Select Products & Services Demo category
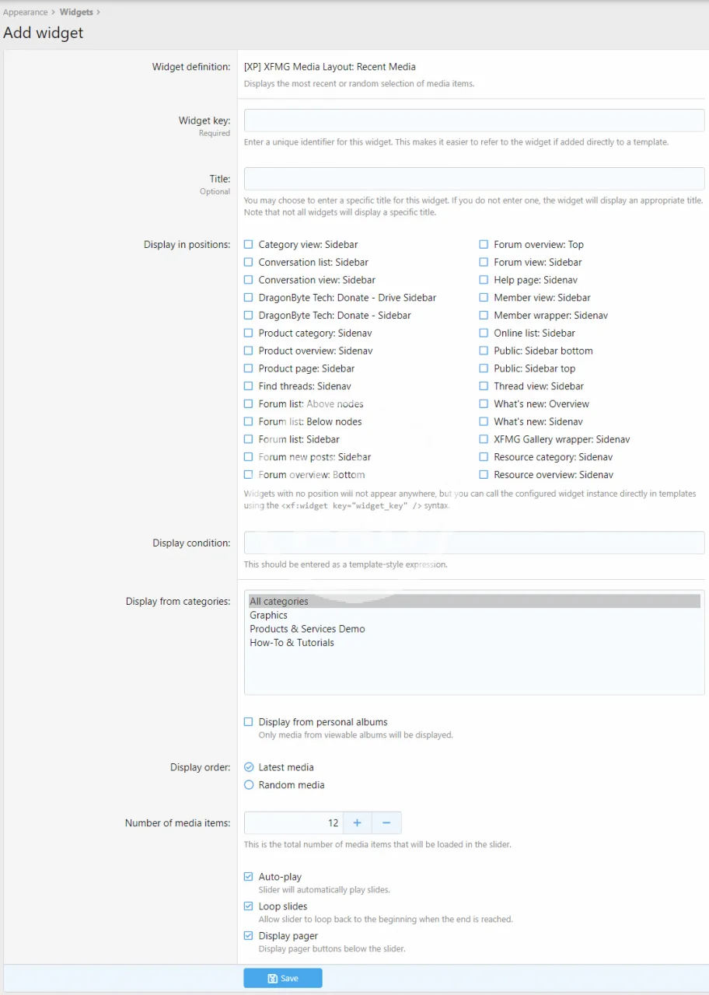The height and width of the screenshot is (995, 709). point(307,629)
